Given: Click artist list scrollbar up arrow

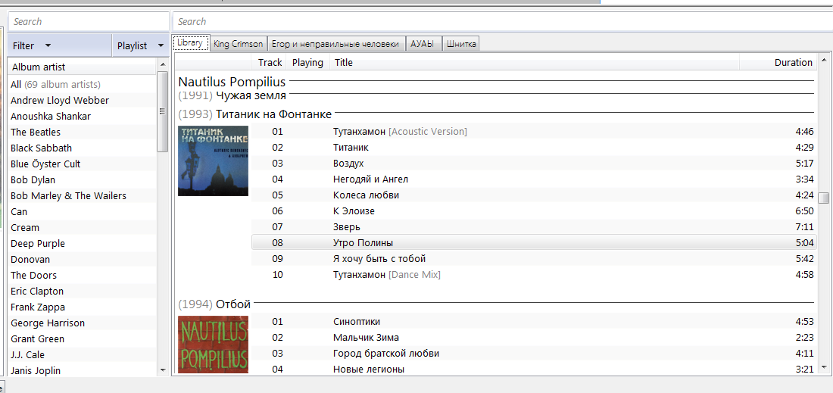Looking at the screenshot, I should tap(163, 65).
